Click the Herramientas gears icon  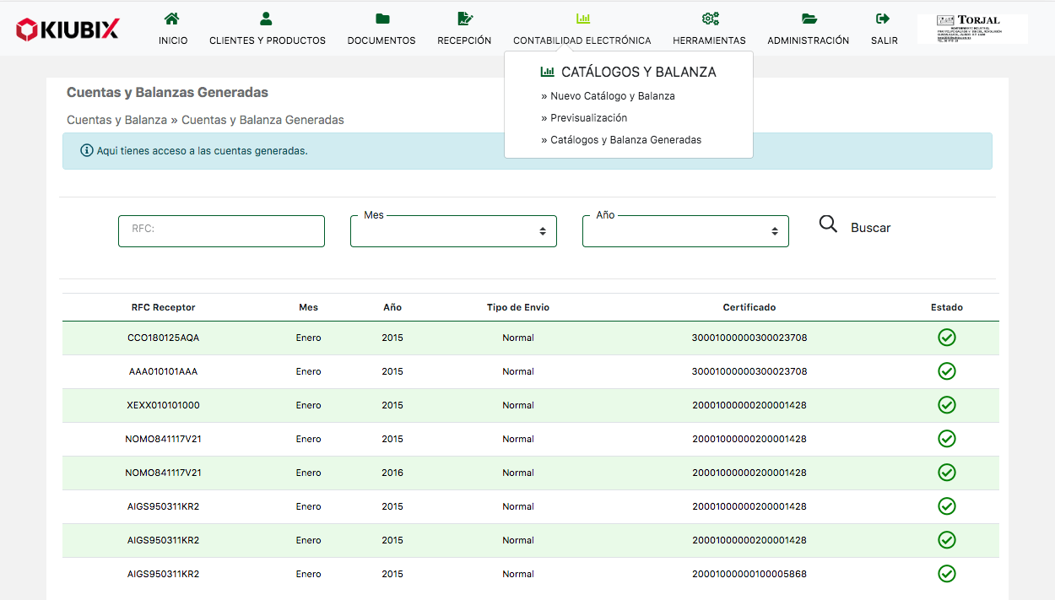[709, 19]
